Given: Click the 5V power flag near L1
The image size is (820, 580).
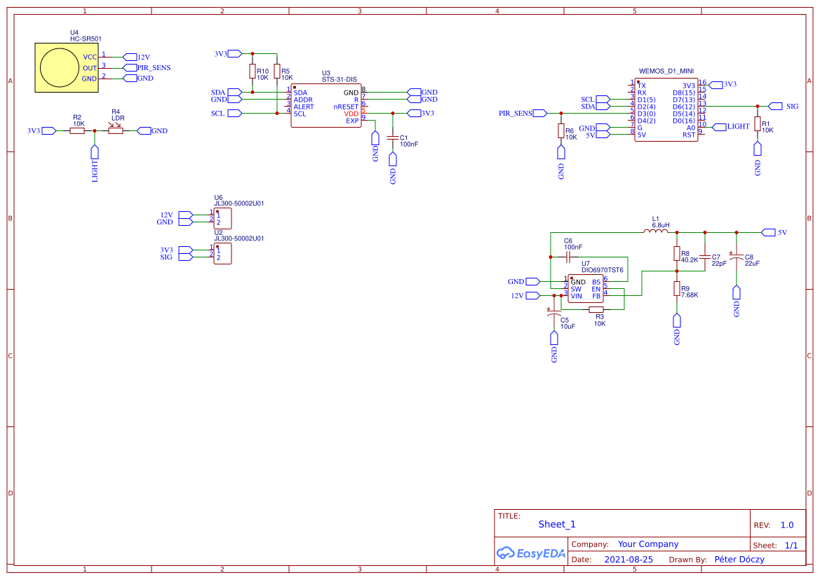Looking at the screenshot, I should [x=768, y=231].
